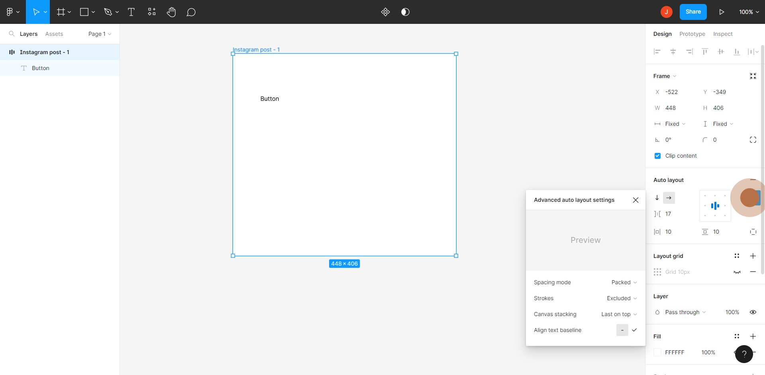Click the FFFFFF fill color swatch
Screen dimensions: 765x375
click(x=657, y=352)
